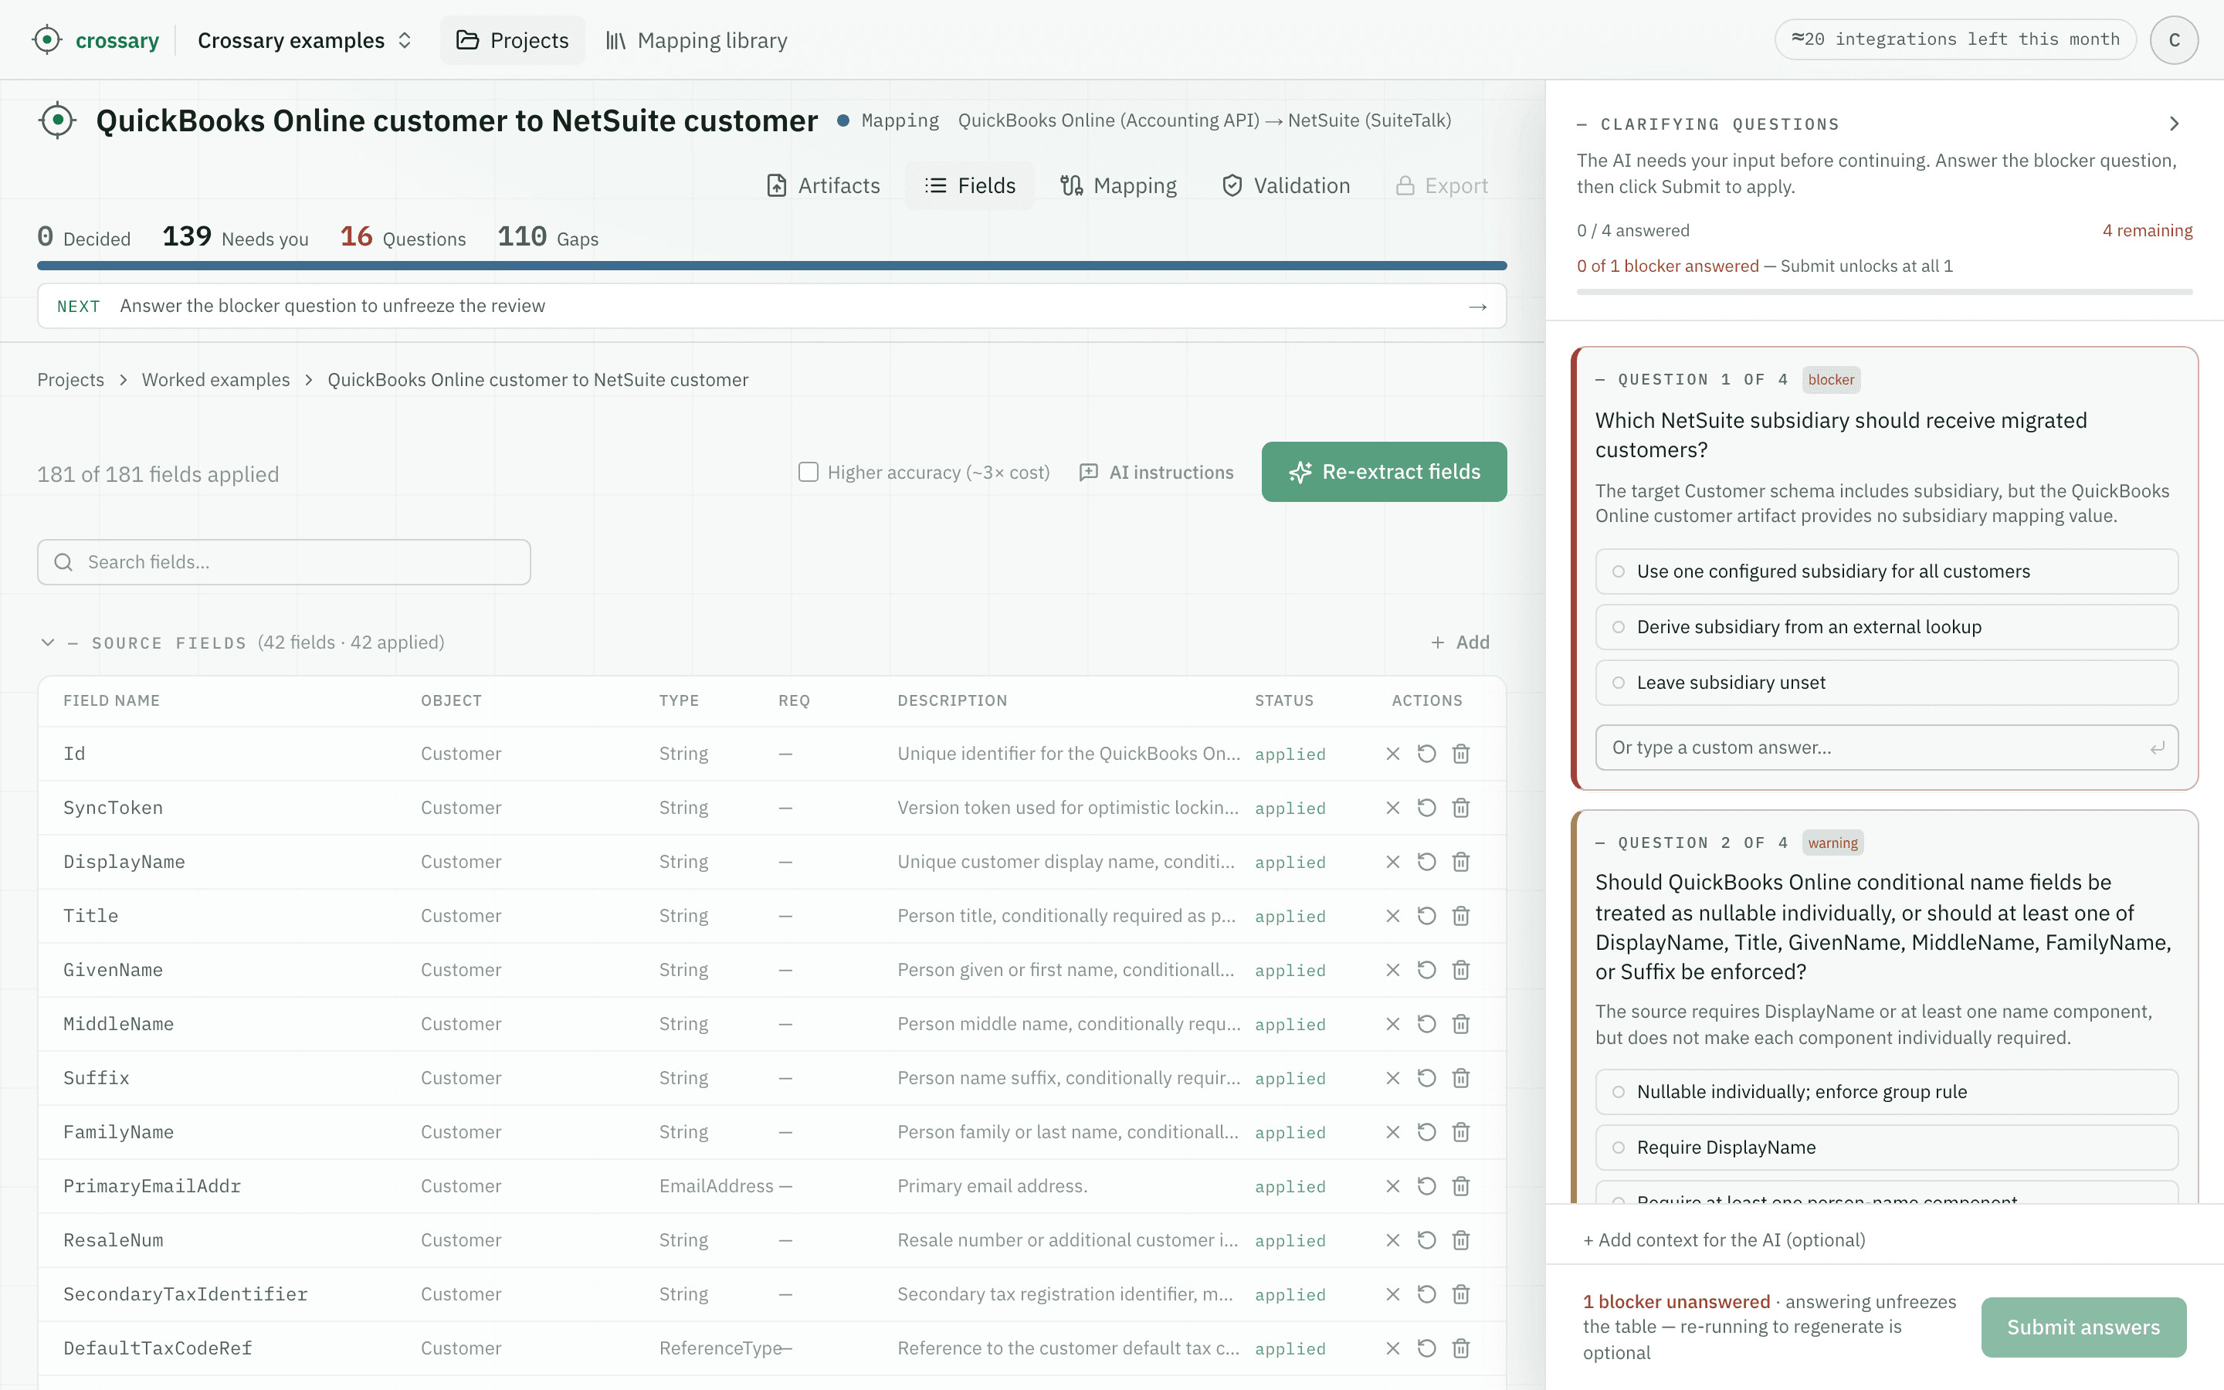The width and height of the screenshot is (2224, 1390).
Task: Select Require DisplayName option
Action: click(x=1886, y=1148)
